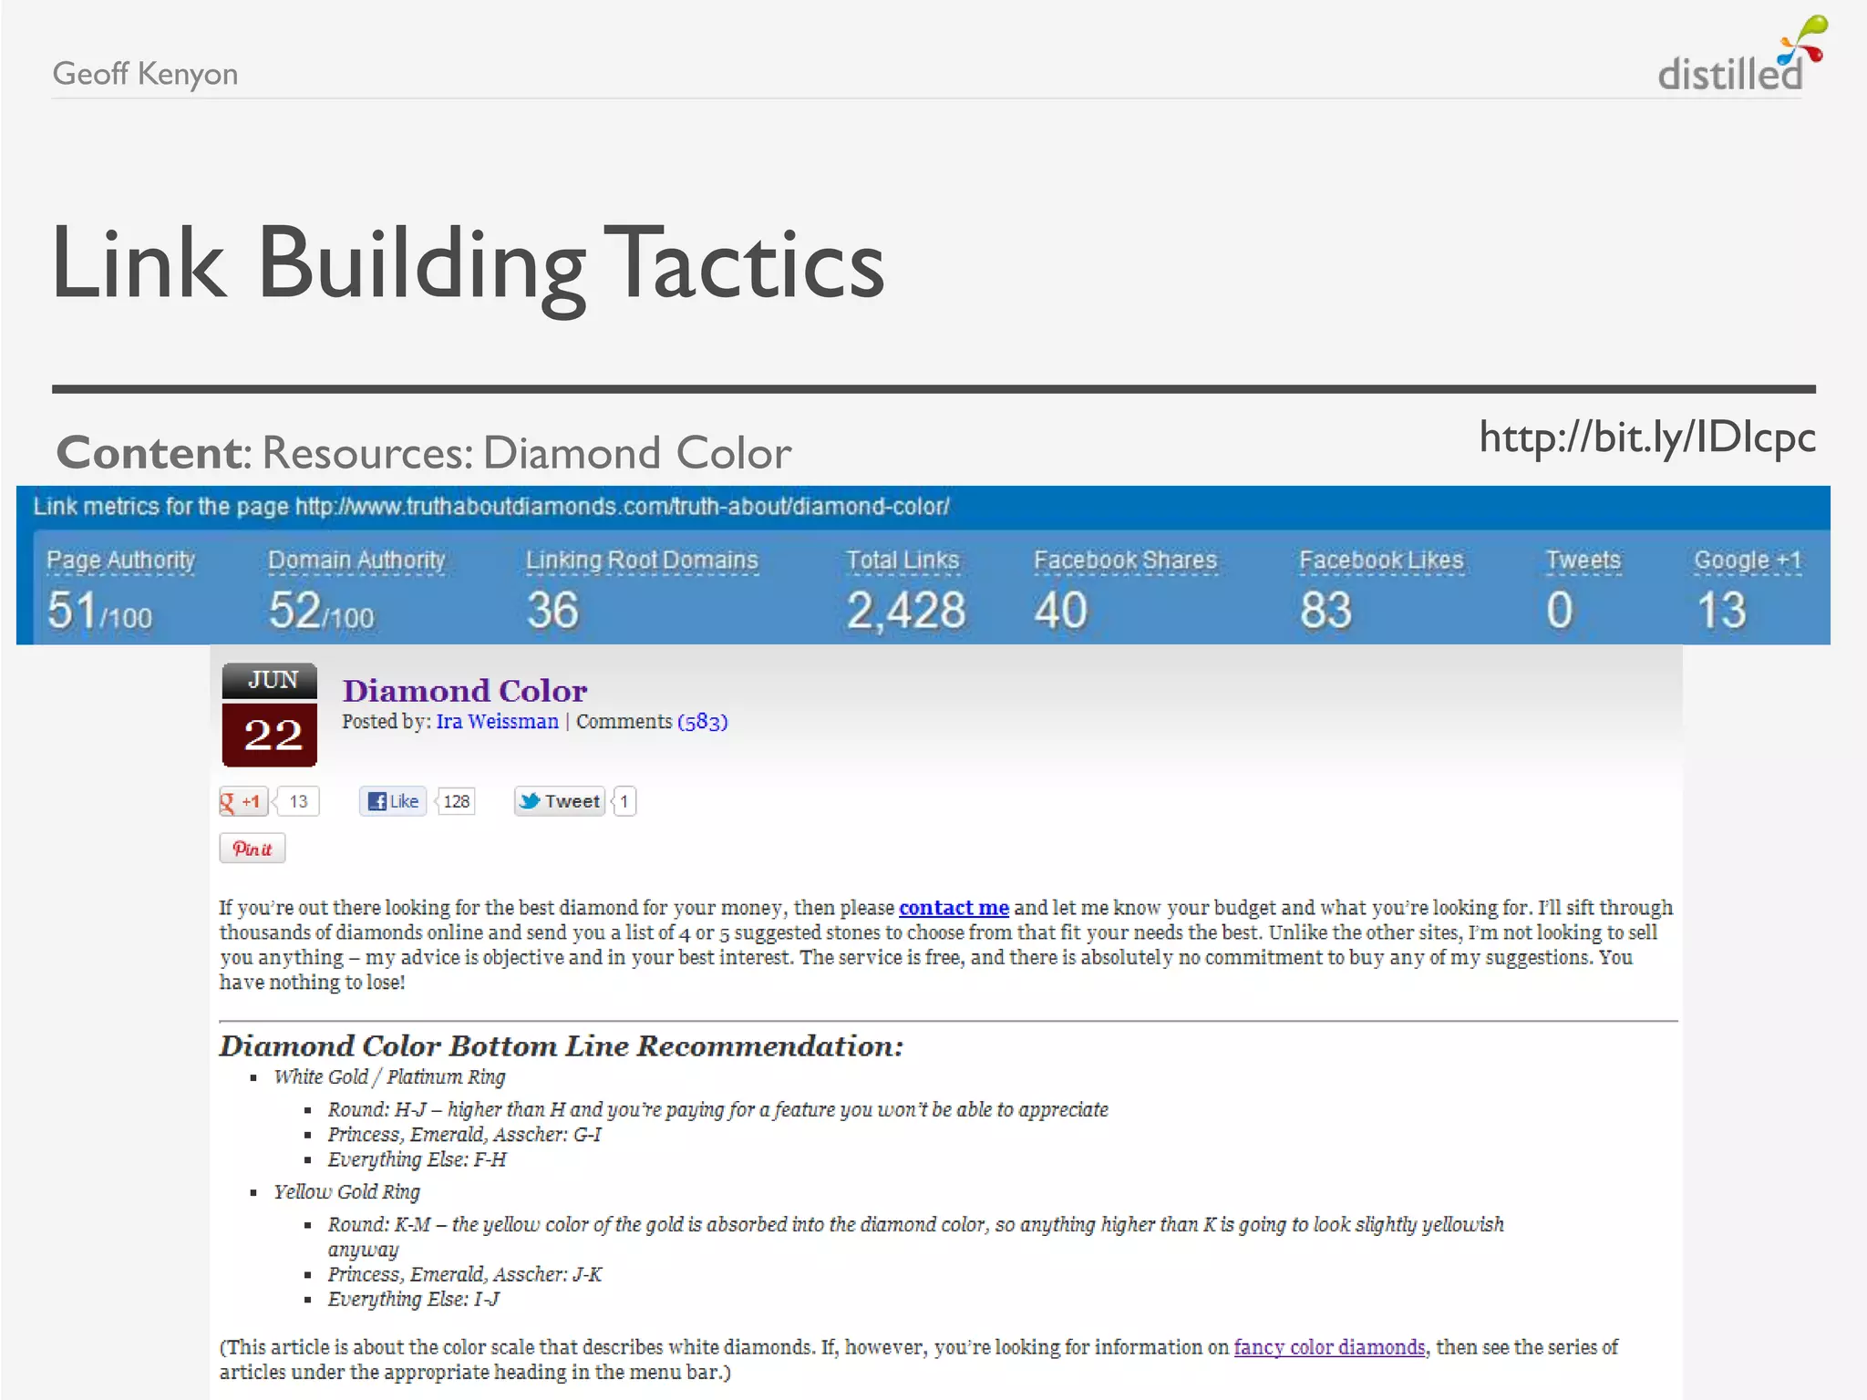The width and height of the screenshot is (1867, 1400).
Task: Open the Diamond Color article title
Action: [x=465, y=690]
